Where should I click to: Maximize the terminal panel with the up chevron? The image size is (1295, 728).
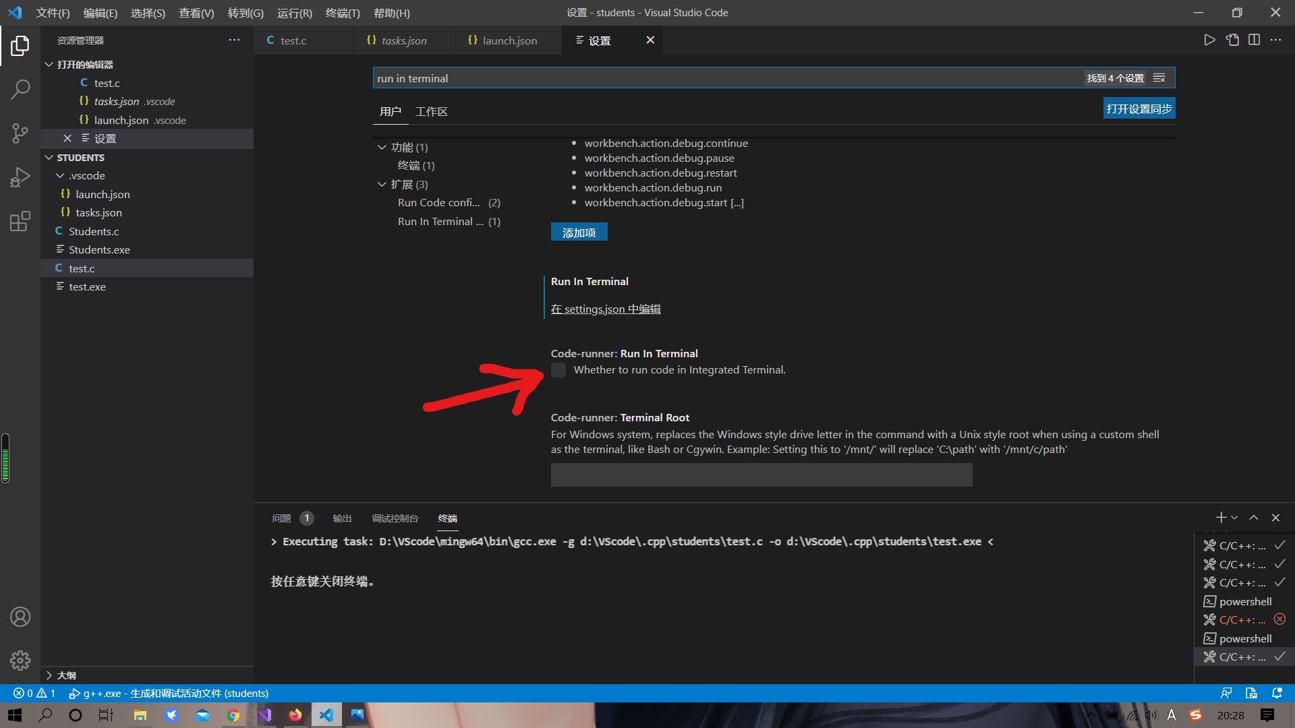(x=1253, y=518)
